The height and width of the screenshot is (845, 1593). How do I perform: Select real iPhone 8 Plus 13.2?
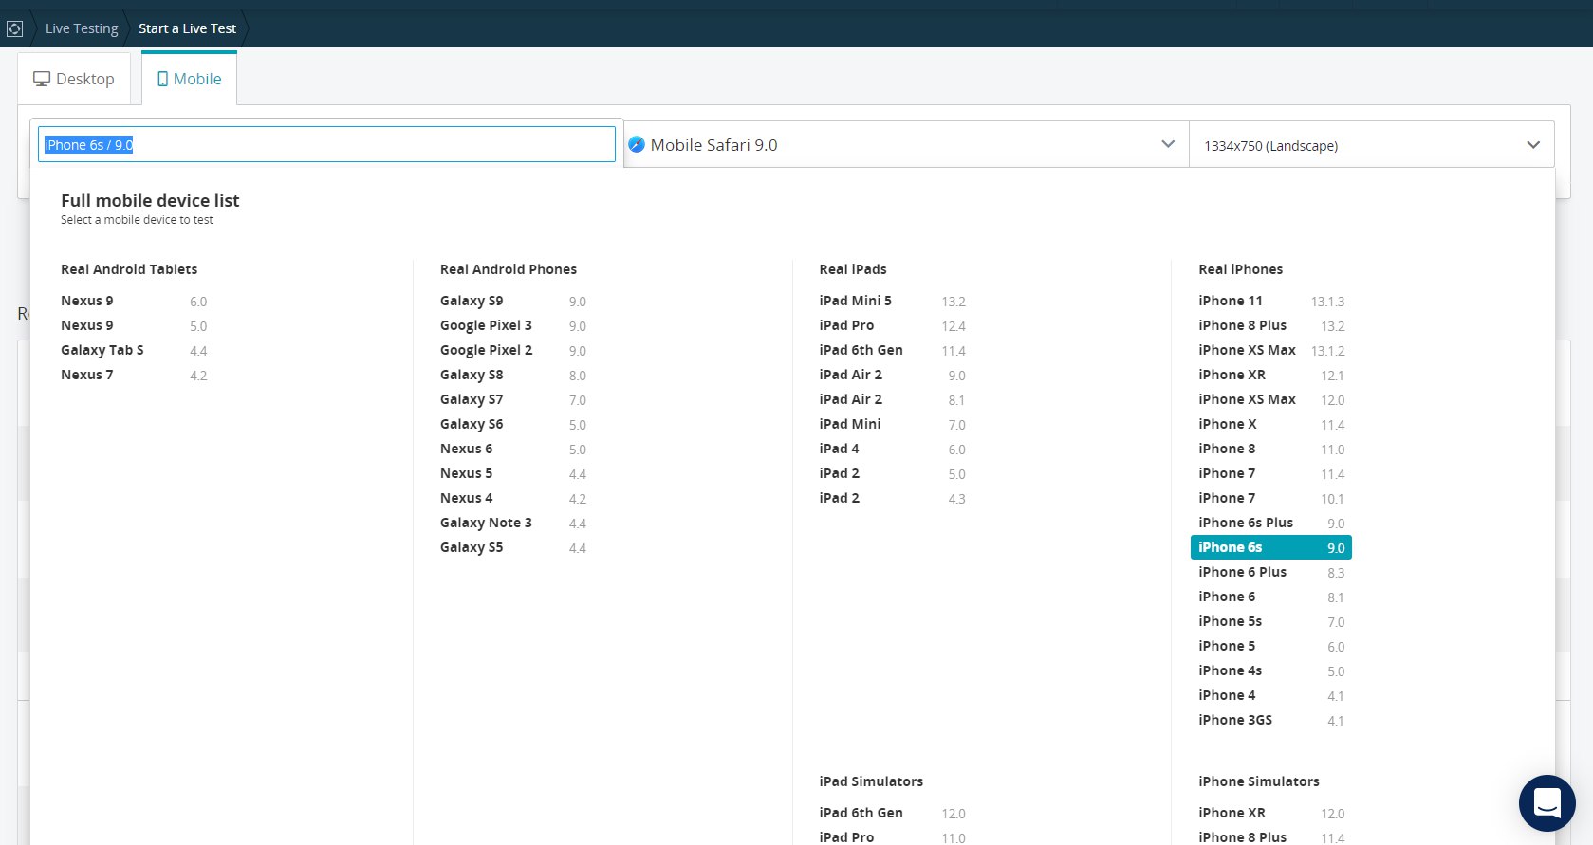[1271, 325]
